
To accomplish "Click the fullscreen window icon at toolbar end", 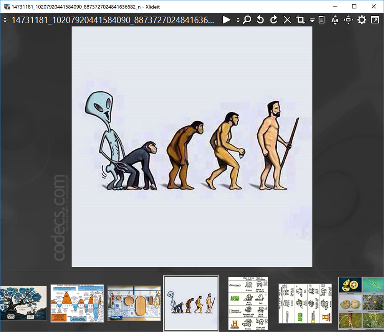I will (375, 20).
